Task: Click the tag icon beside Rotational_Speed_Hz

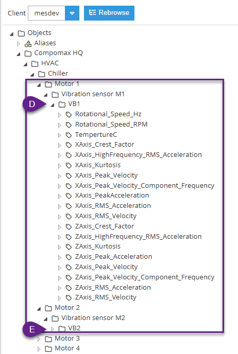Action: 69,115
